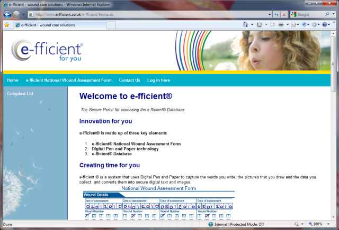
Task: Open the Log in here navigation item
Action: click(158, 80)
